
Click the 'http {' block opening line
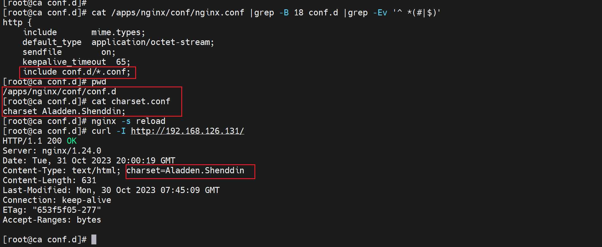[17, 22]
